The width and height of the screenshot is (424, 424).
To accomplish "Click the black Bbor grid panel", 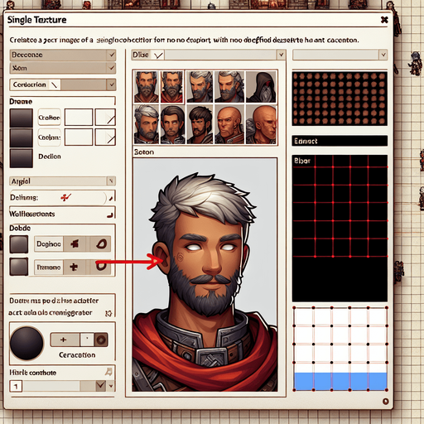I will click(x=340, y=228).
